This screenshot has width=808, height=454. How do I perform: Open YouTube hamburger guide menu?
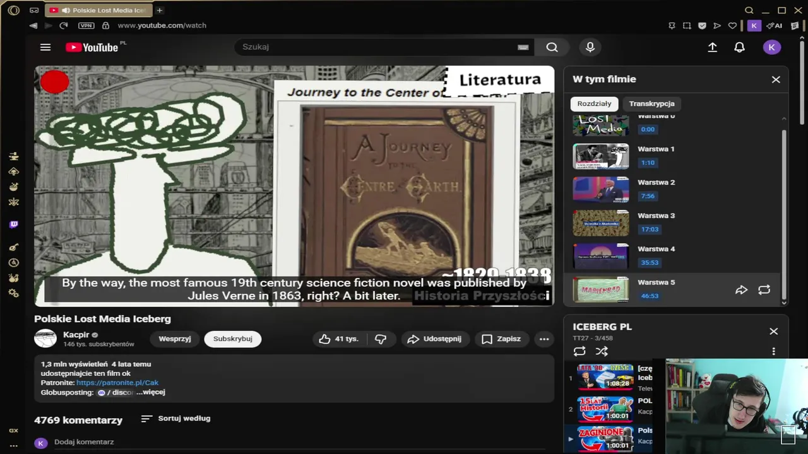pos(45,47)
